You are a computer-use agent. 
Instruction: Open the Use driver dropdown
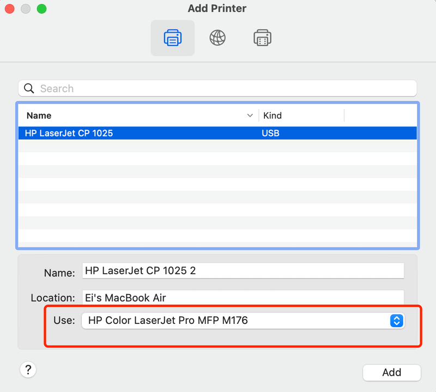[x=243, y=321]
